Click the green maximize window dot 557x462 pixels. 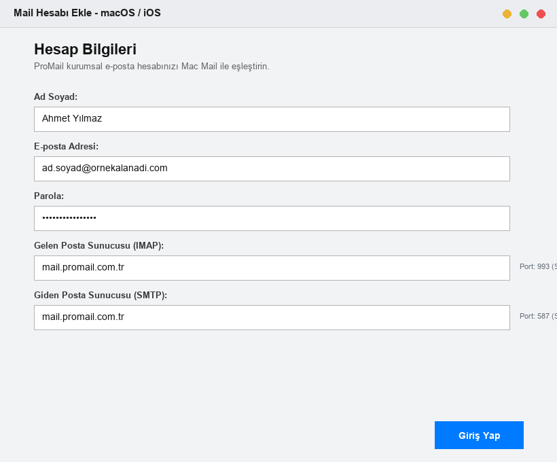pyautogui.click(x=524, y=14)
